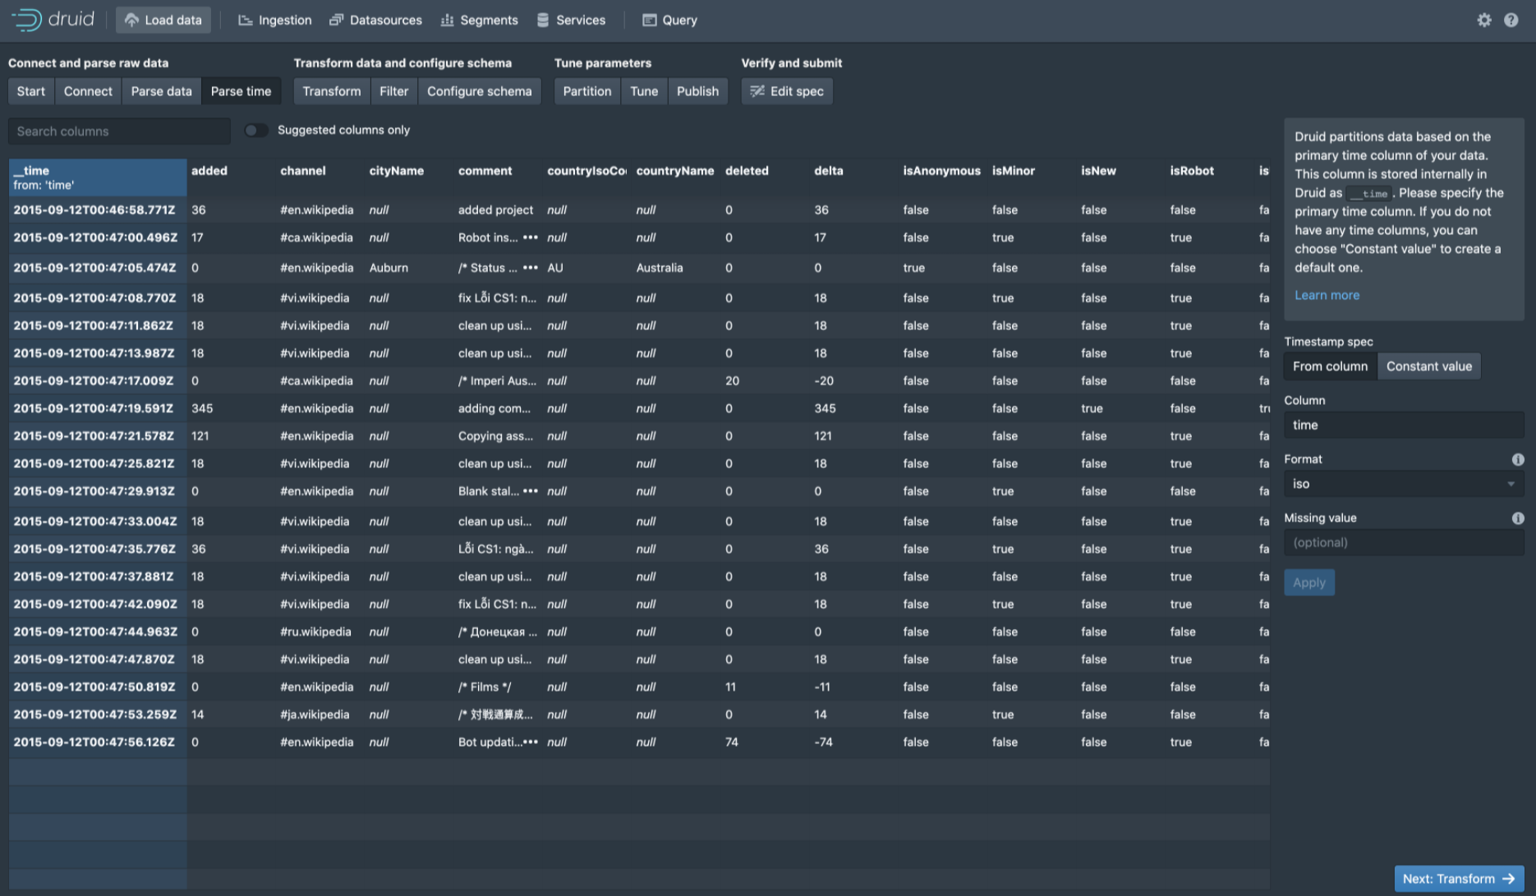Image resolution: width=1536 pixels, height=896 pixels.
Task: Go to Filter step
Action: click(393, 91)
